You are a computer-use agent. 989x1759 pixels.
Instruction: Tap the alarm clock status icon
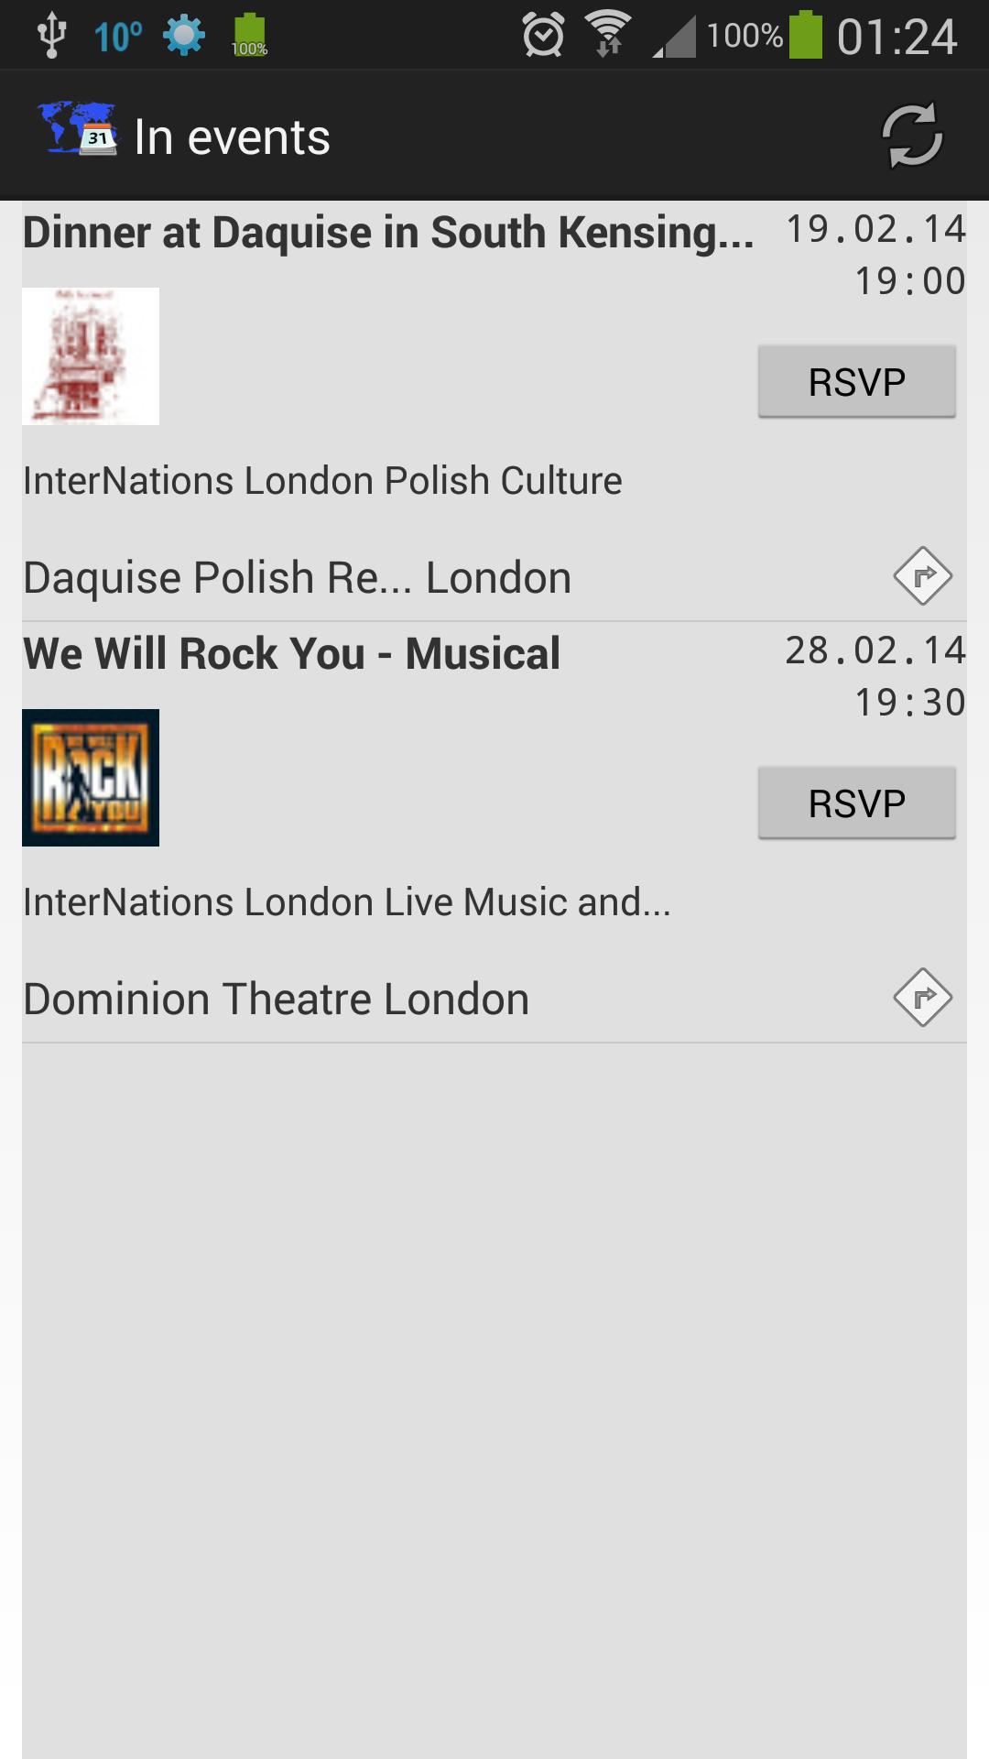pos(543,36)
